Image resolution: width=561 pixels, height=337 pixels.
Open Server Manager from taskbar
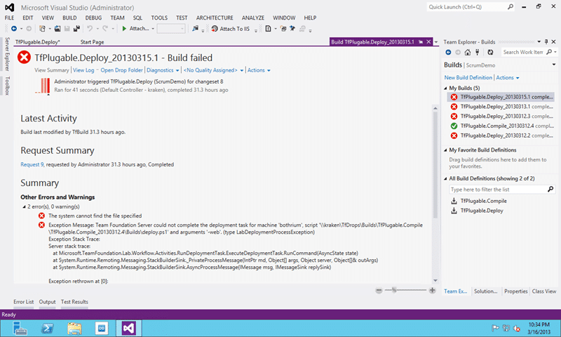coord(20,328)
